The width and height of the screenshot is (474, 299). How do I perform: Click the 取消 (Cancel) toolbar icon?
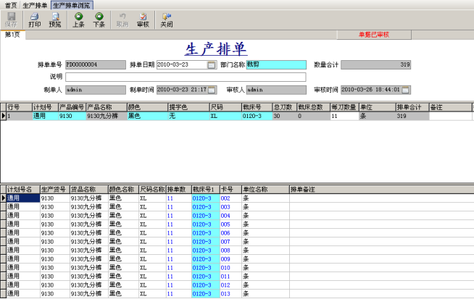coord(122,20)
